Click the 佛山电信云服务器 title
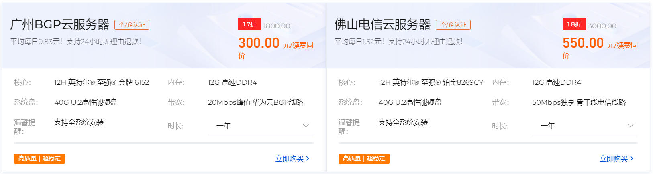This screenshot has width=653, height=174. pos(382,25)
